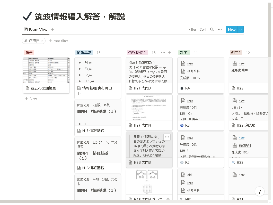
Task: Open the help question mark icon
Action: (260, 191)
